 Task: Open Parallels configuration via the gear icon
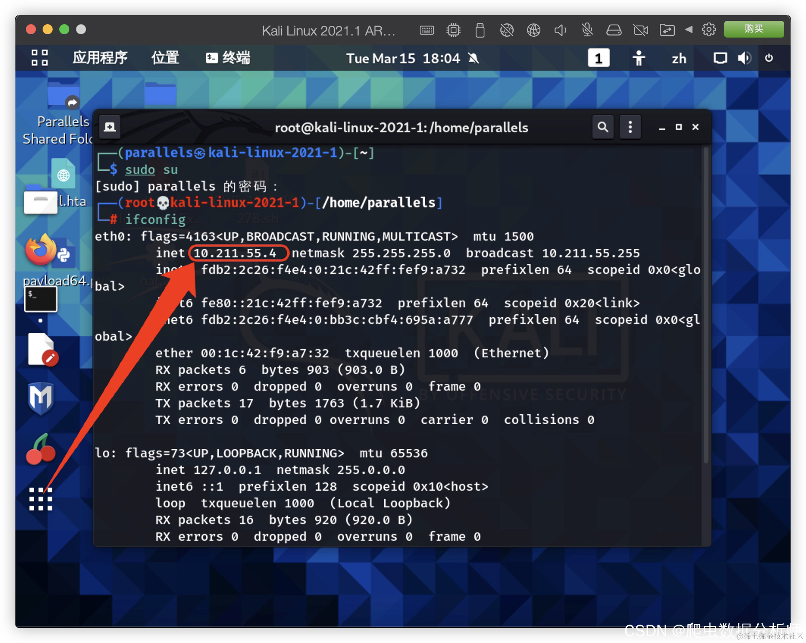(709, 29)
